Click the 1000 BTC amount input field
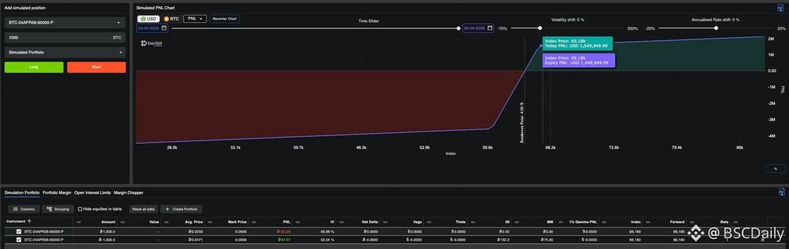Screen dimensions: 789x249 pos(65,38)
